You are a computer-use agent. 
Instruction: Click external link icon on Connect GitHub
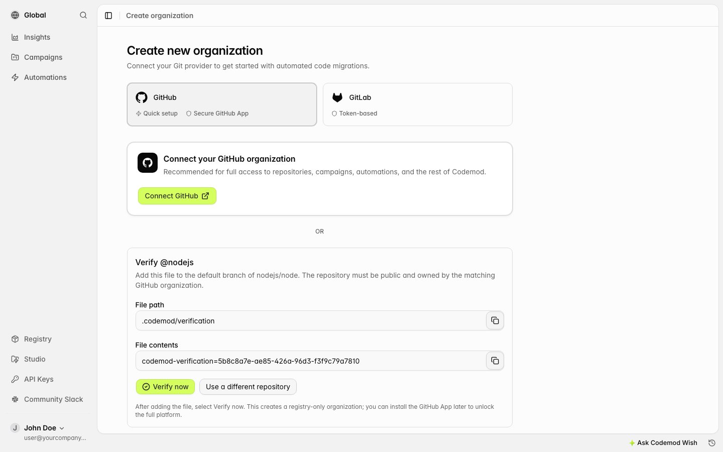(x=205, y=196)
